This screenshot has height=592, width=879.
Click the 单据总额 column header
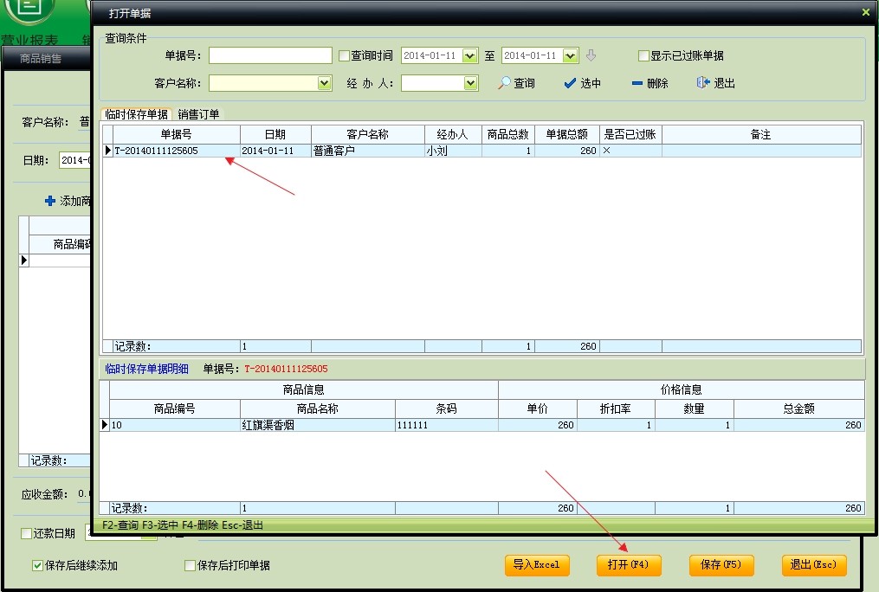pos(566,134)
